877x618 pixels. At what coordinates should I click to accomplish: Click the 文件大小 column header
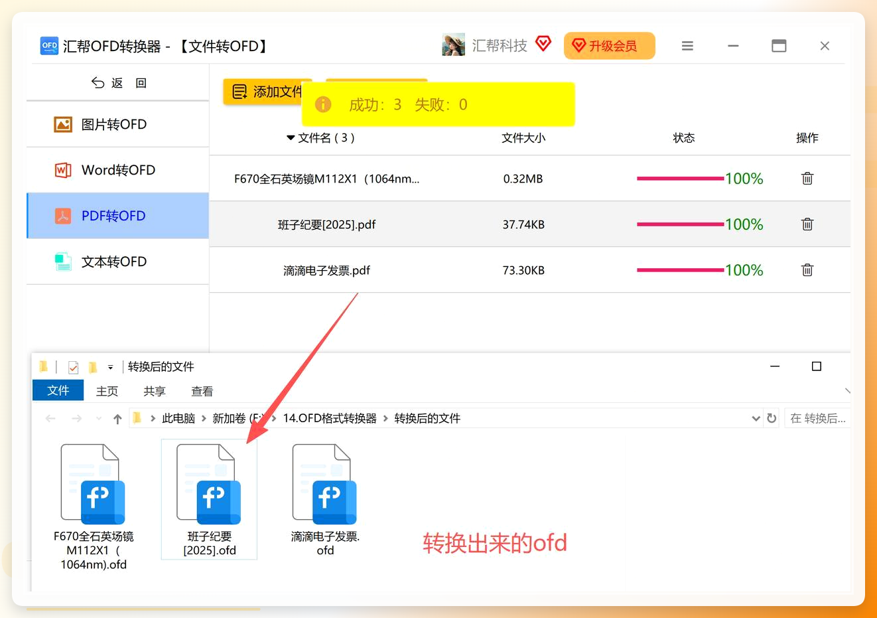point(523,138)
